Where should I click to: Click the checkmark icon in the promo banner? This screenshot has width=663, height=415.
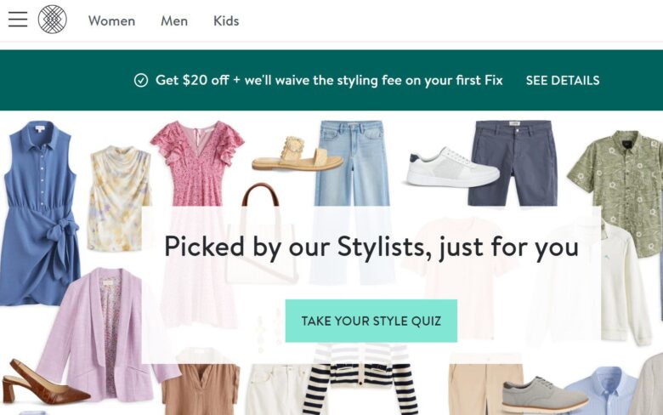[x=141, y=81]
